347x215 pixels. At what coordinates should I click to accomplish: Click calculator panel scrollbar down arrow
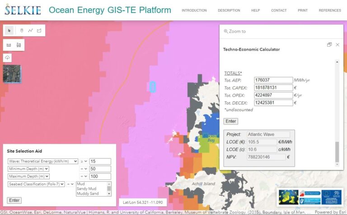337,165
